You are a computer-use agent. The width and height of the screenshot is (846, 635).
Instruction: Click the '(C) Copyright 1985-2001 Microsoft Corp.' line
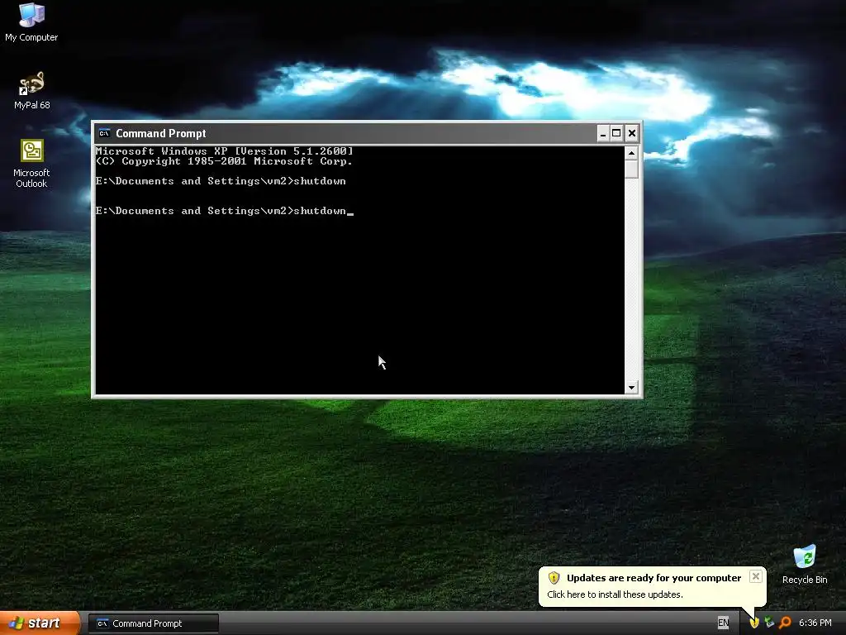click(224, 161)
